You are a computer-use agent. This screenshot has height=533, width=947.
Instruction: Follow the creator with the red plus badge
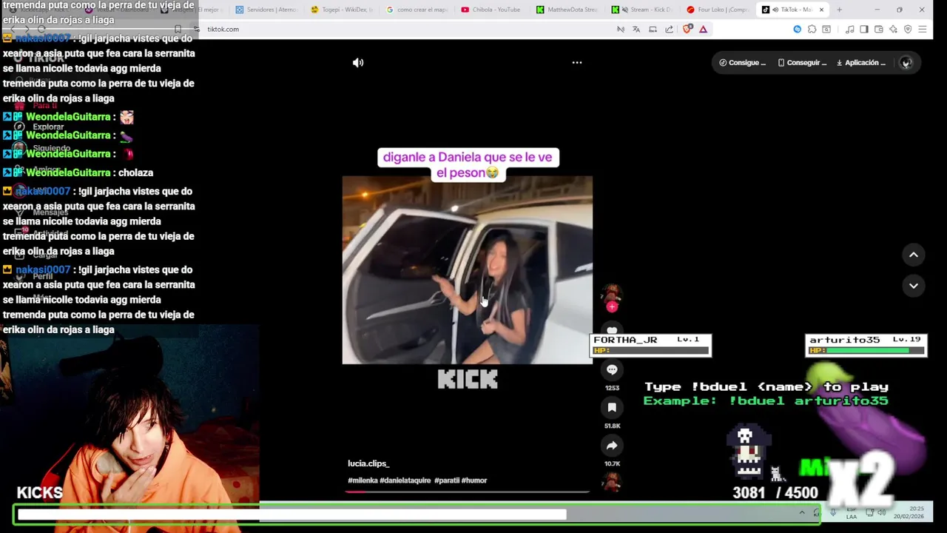pos(612,306)
